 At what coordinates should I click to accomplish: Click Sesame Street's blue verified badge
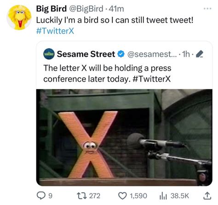(121, 54)
